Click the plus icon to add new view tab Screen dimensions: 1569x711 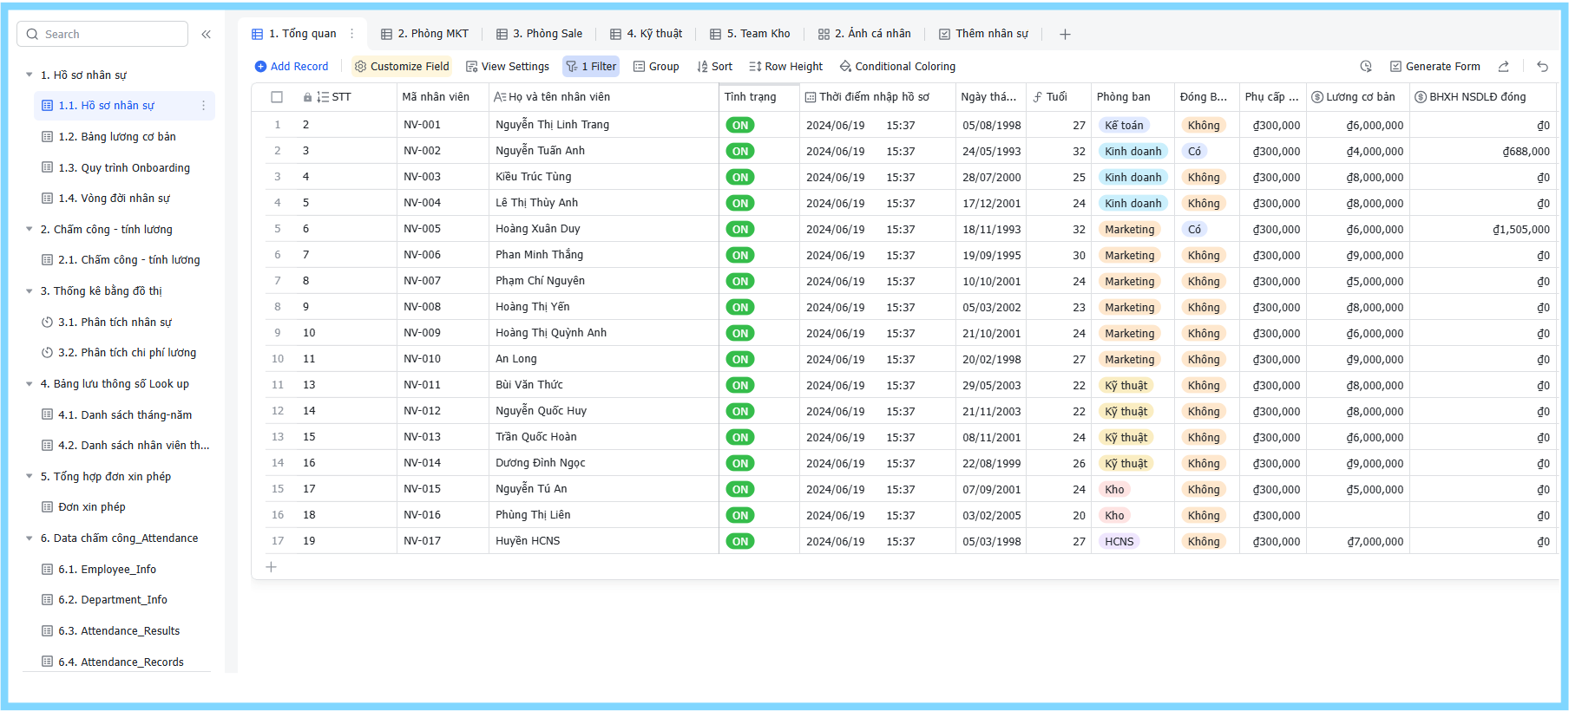tap(1065, 35)
